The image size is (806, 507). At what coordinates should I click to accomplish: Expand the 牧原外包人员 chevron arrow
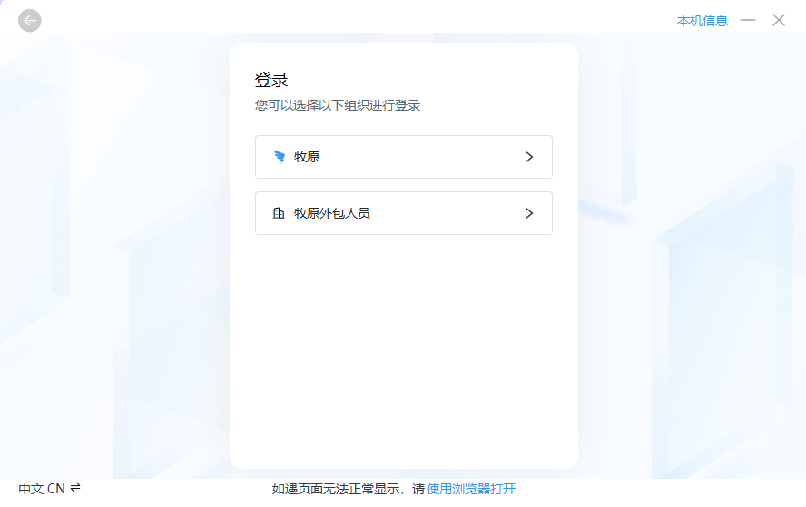tap(529, 213)
